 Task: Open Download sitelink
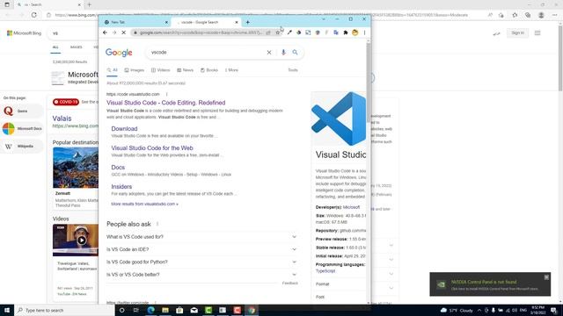coord(124,129)
